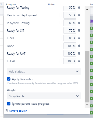Click the Remove column link

pyautogui.click(x=18, y=111)
